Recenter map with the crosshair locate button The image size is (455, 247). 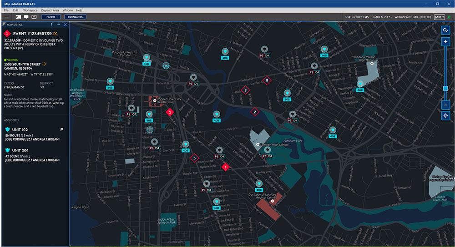click(445, 116)
